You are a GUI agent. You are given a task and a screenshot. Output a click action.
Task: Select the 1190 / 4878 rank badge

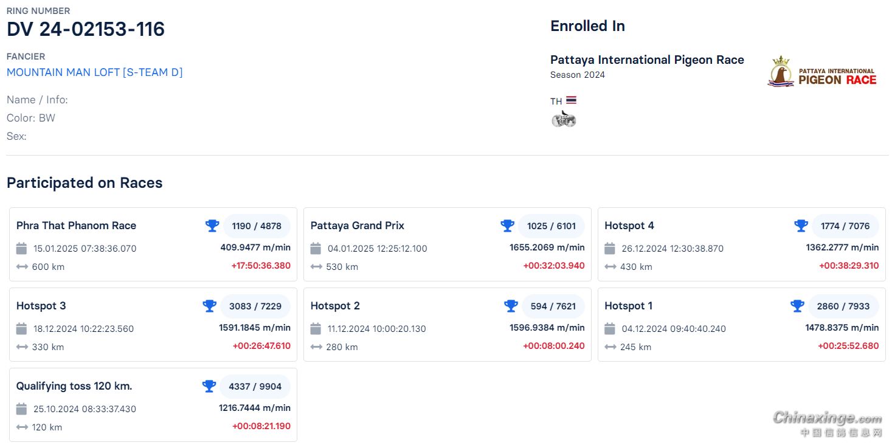coord(257,226)
